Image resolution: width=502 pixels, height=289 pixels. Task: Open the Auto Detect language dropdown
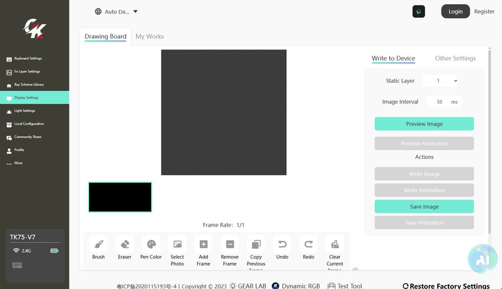(117, 12)
